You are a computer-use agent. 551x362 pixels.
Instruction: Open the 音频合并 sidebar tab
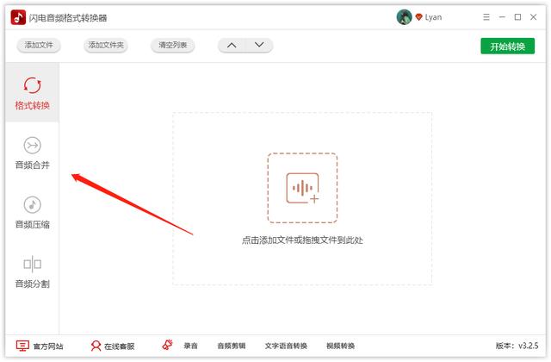click(33, 153)
